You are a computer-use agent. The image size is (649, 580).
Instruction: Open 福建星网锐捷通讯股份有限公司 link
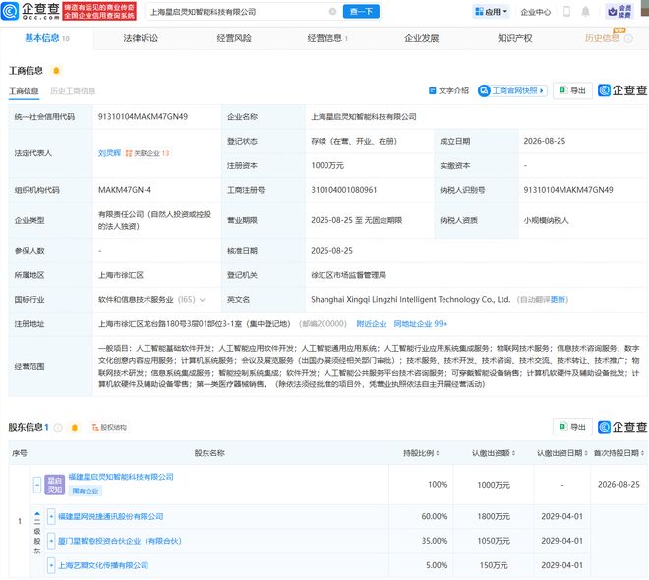[110, 516]
